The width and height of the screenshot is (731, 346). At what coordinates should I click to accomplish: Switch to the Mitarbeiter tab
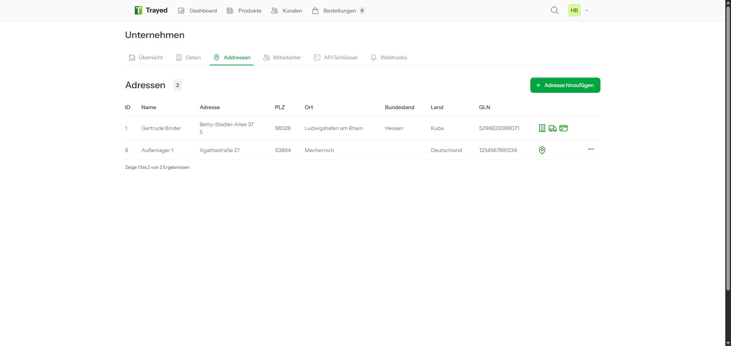pyautogui.click(x=287, y=57)
